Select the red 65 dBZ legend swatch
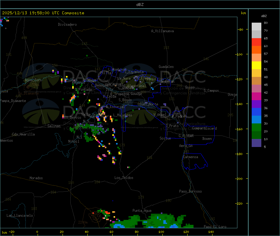 point(256,42)
